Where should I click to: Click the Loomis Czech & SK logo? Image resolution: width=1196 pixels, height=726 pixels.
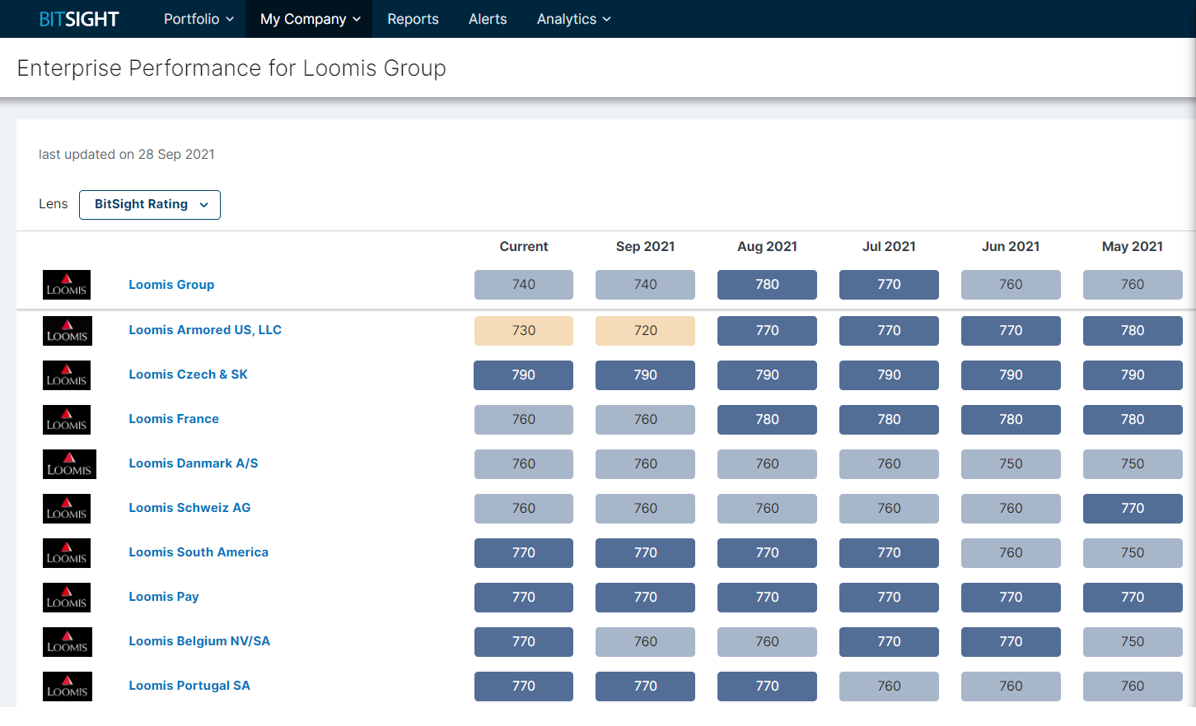tap(67, 375)
